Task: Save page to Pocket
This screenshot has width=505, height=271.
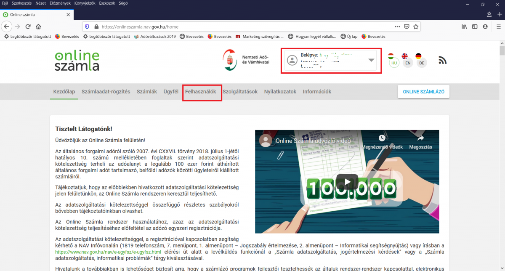Action: (x=407, y=27)
